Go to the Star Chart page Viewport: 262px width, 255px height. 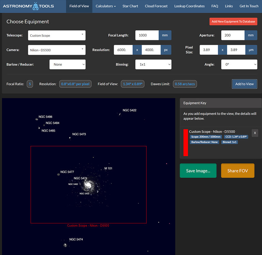pyautogui.click(x=130, y=6)
